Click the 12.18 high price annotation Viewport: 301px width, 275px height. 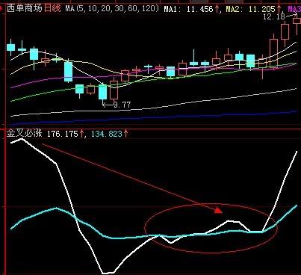(x=270, y=16)
